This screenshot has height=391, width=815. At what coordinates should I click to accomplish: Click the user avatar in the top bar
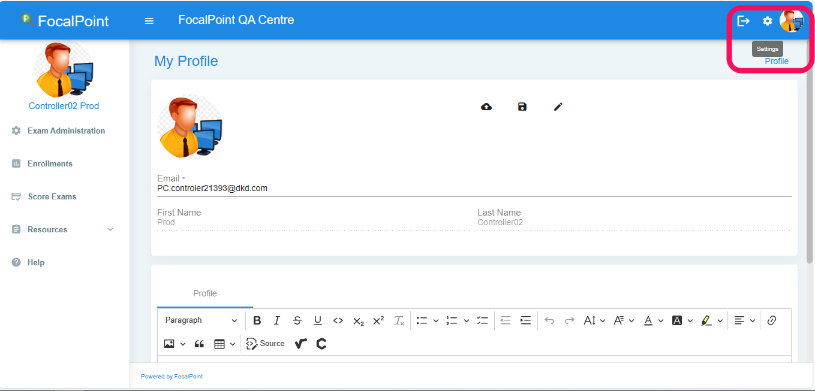point(791,21)
